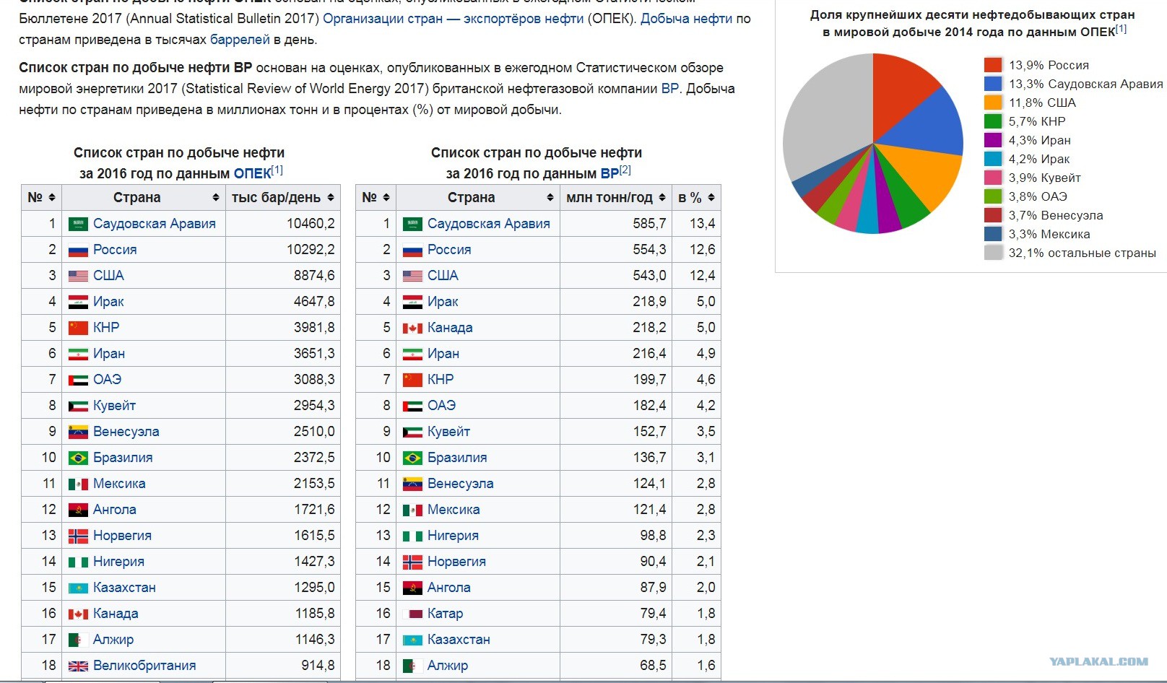The image size is (1167, 683).
Task: Click the Nigeria flag in BP table
Action: [412, 536]
